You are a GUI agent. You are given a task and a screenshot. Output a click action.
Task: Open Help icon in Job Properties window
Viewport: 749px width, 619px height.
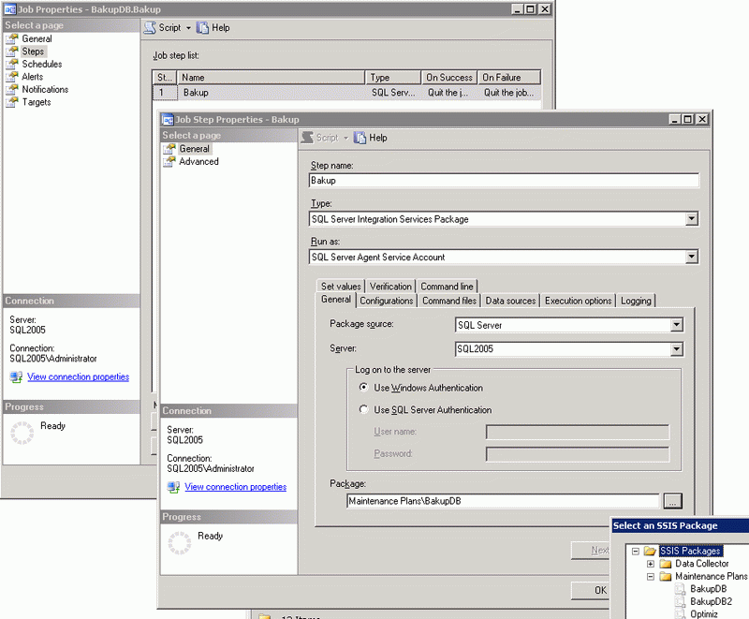point(202,28)
